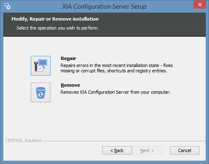
Task: Click the greyed-out Next button
Action: pyautogui.click(x=147, y=150)
